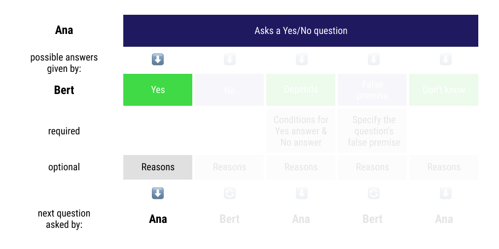This screenshot has width=499, height=249.
Task: Click the Specify the question's false premise box
Action: [372, 131]
